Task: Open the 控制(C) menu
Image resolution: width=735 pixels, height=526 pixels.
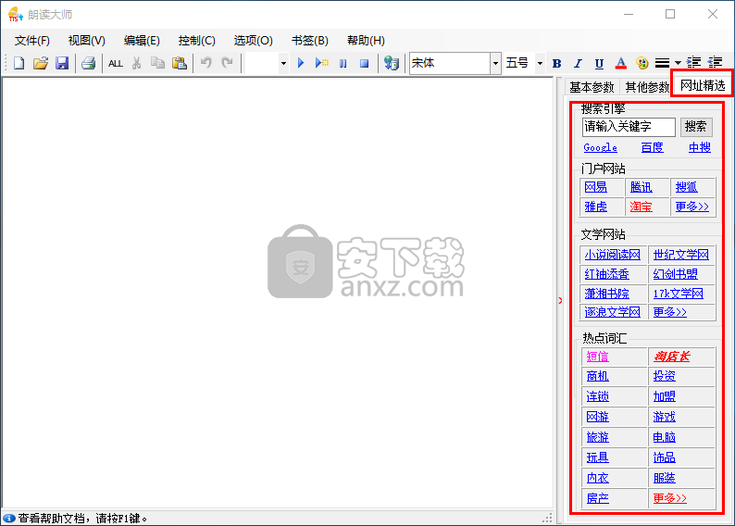Action: click(x=197, y=41)
